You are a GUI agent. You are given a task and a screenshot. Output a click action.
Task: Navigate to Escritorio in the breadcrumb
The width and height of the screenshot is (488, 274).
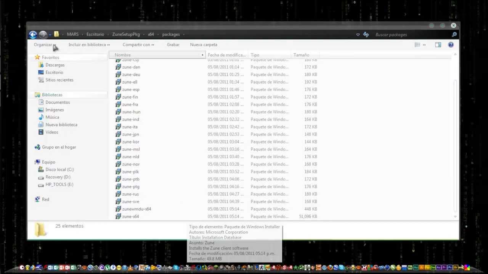pyautogui.click(x=95, y=35)
